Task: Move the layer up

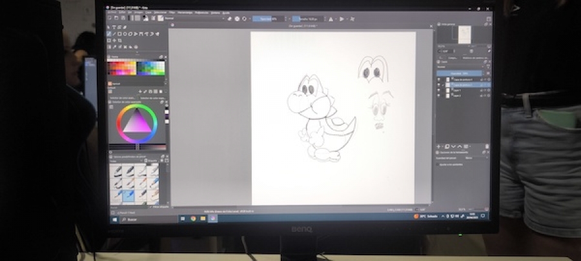Action: 460,146
